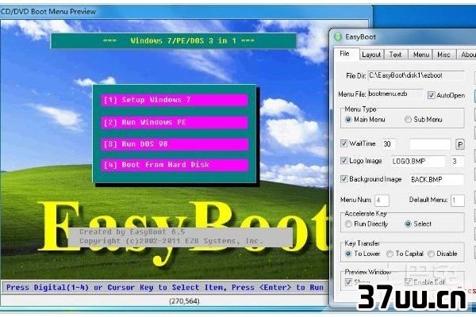The image size is (476, 317).
Task: Toggle the Background Image checkbox
Action: (x=344, y=179)
